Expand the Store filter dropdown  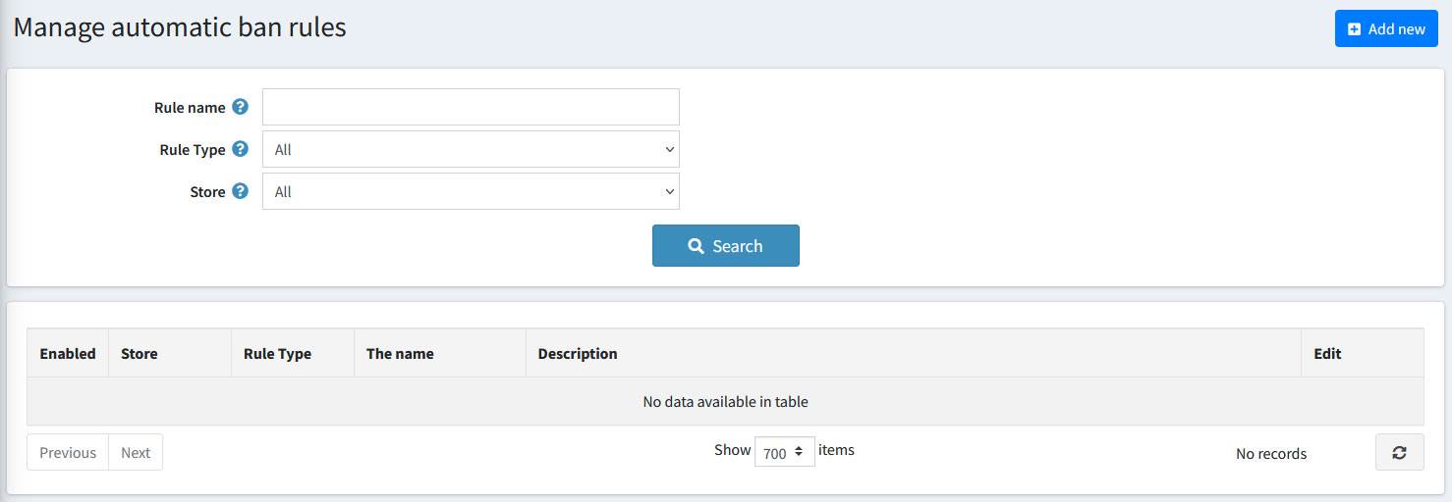(x=471, y=192)
